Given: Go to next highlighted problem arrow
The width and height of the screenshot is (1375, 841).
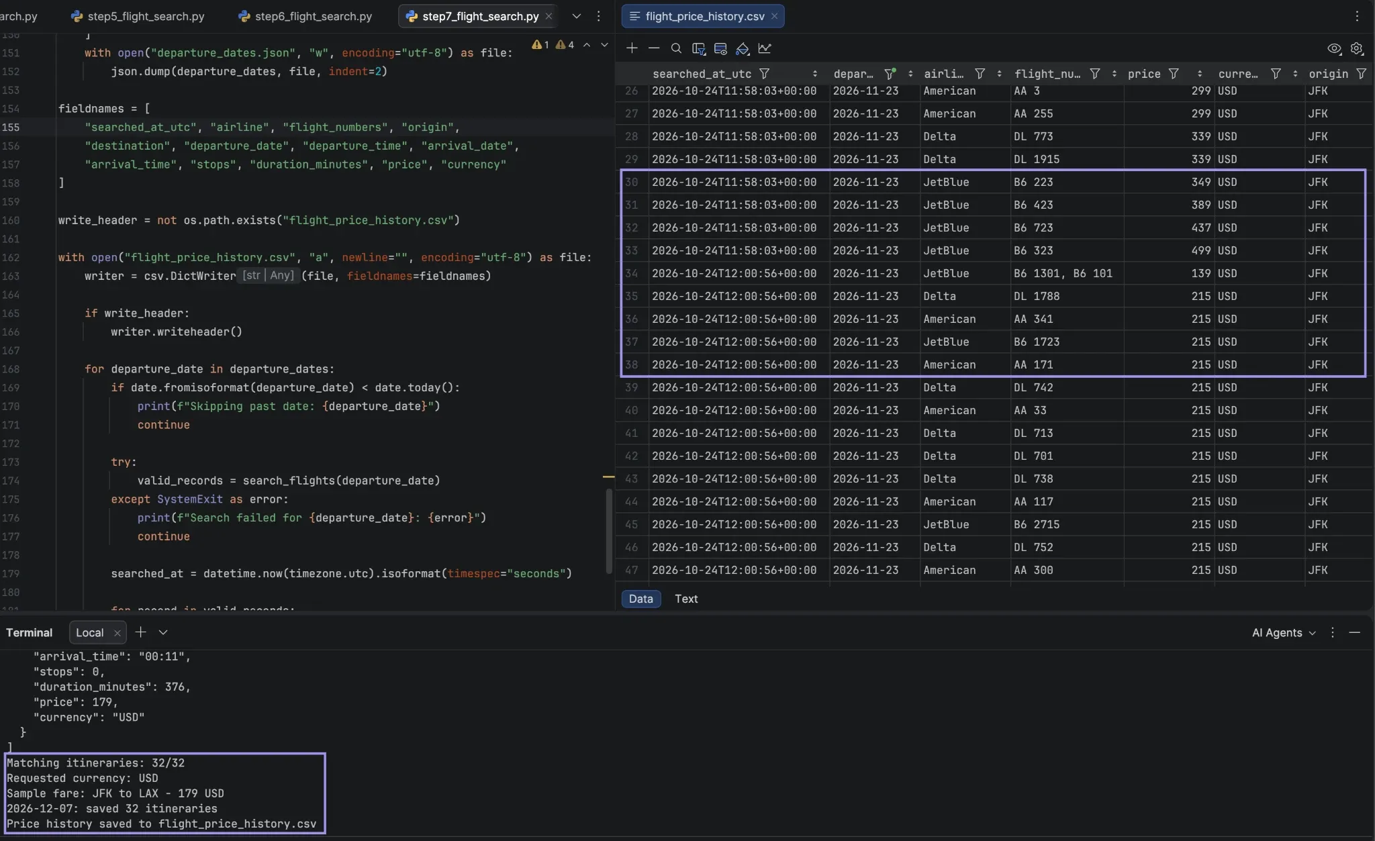Looking at the screenshot, I should [604, 45].
